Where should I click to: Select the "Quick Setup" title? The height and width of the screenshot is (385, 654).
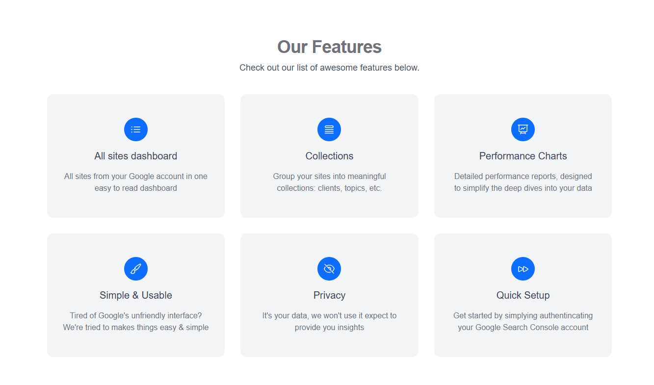coord(523,295)
